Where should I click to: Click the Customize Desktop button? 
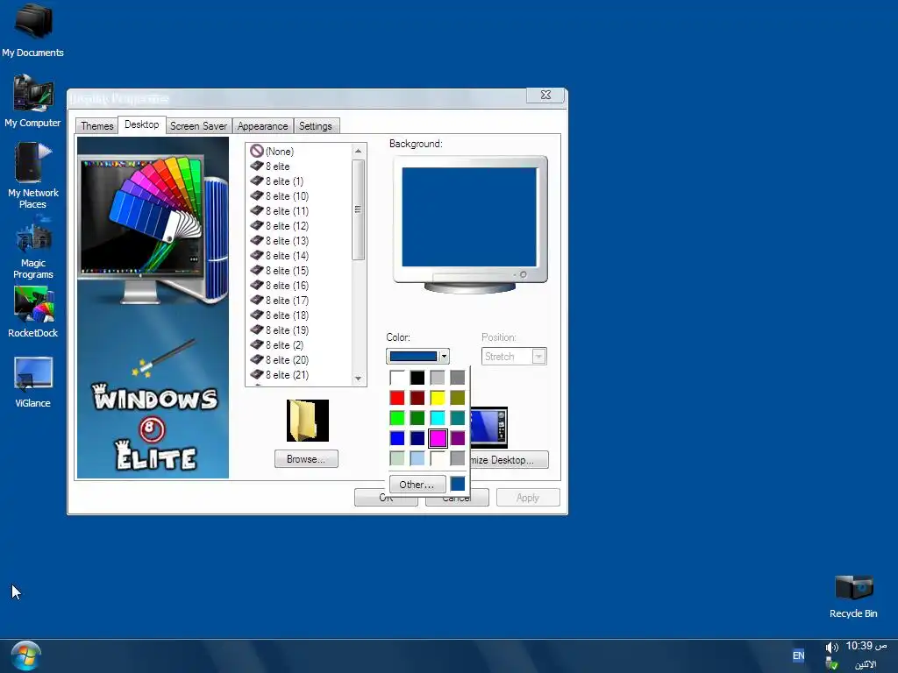click(x=509, y=460)
